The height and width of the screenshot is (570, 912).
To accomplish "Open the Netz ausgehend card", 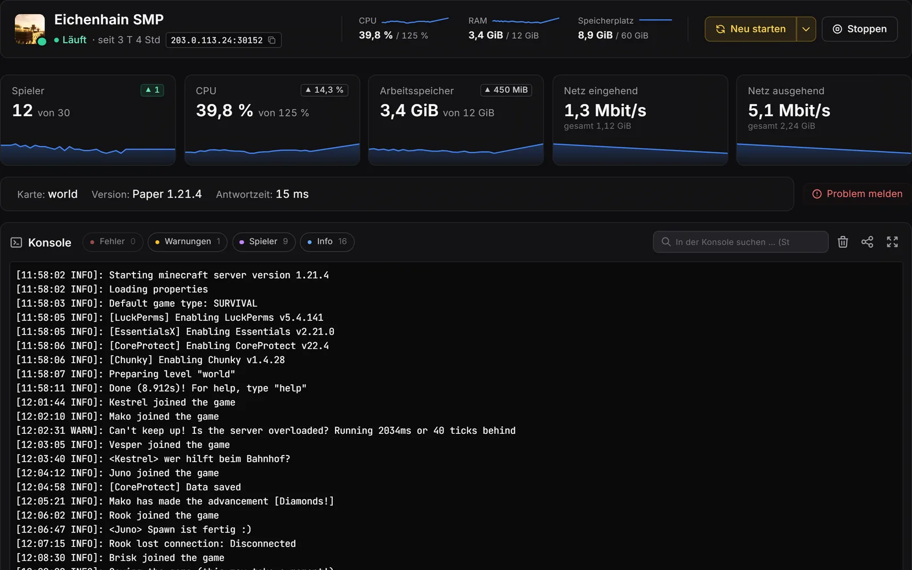I will point(824,120).
